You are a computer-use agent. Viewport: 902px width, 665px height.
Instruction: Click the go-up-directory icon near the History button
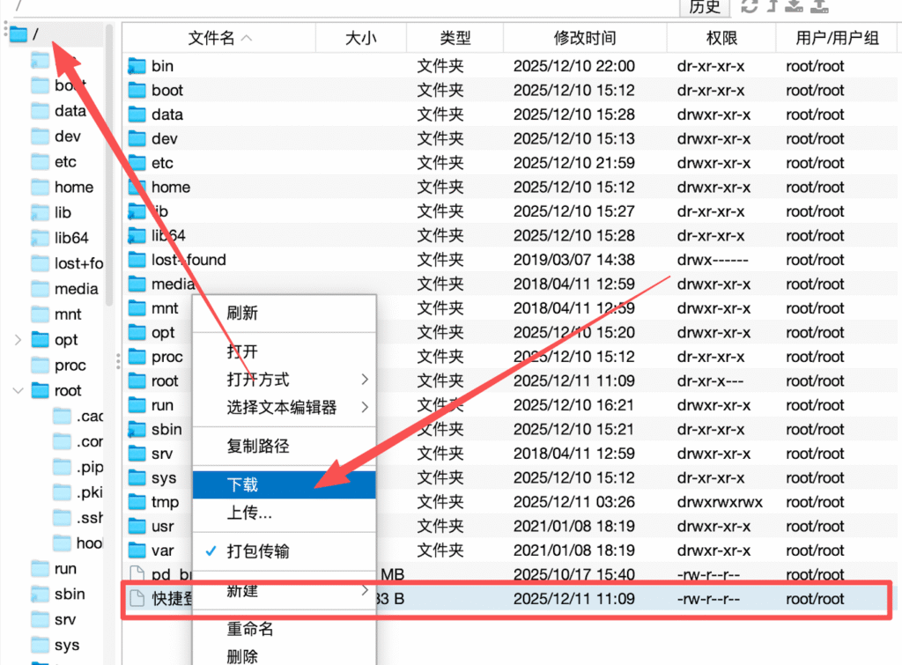coord(771,7)
